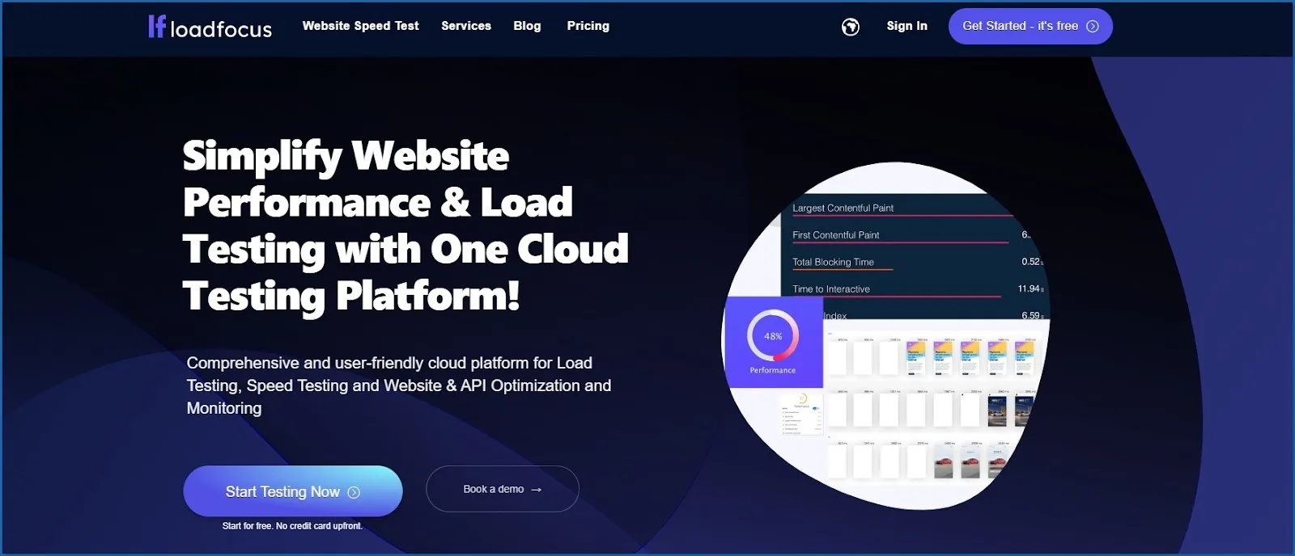
Task: Click the red car filmstrip thumbnail
Action: [944, 461]
